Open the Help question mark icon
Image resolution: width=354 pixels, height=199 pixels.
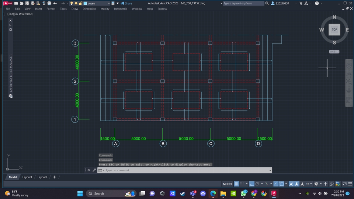(x=317, y=3)
